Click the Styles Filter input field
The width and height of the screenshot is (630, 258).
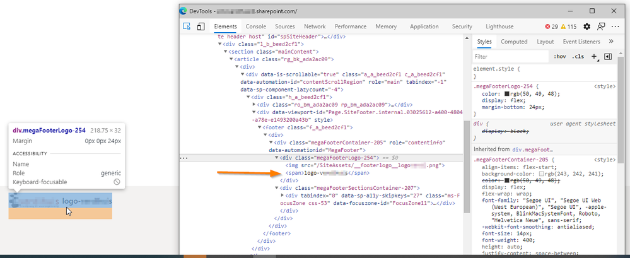[510, 57]
